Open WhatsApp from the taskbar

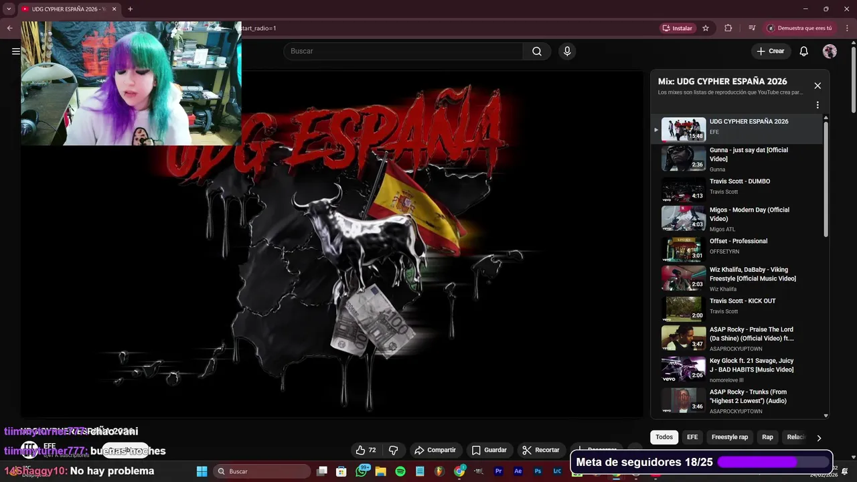[x=362, y=471]
